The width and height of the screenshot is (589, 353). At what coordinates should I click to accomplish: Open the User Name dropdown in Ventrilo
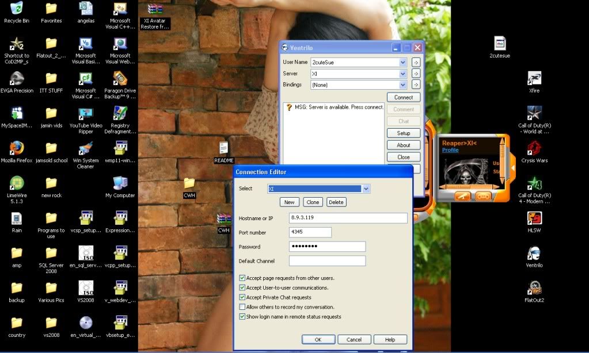[402, 62]
